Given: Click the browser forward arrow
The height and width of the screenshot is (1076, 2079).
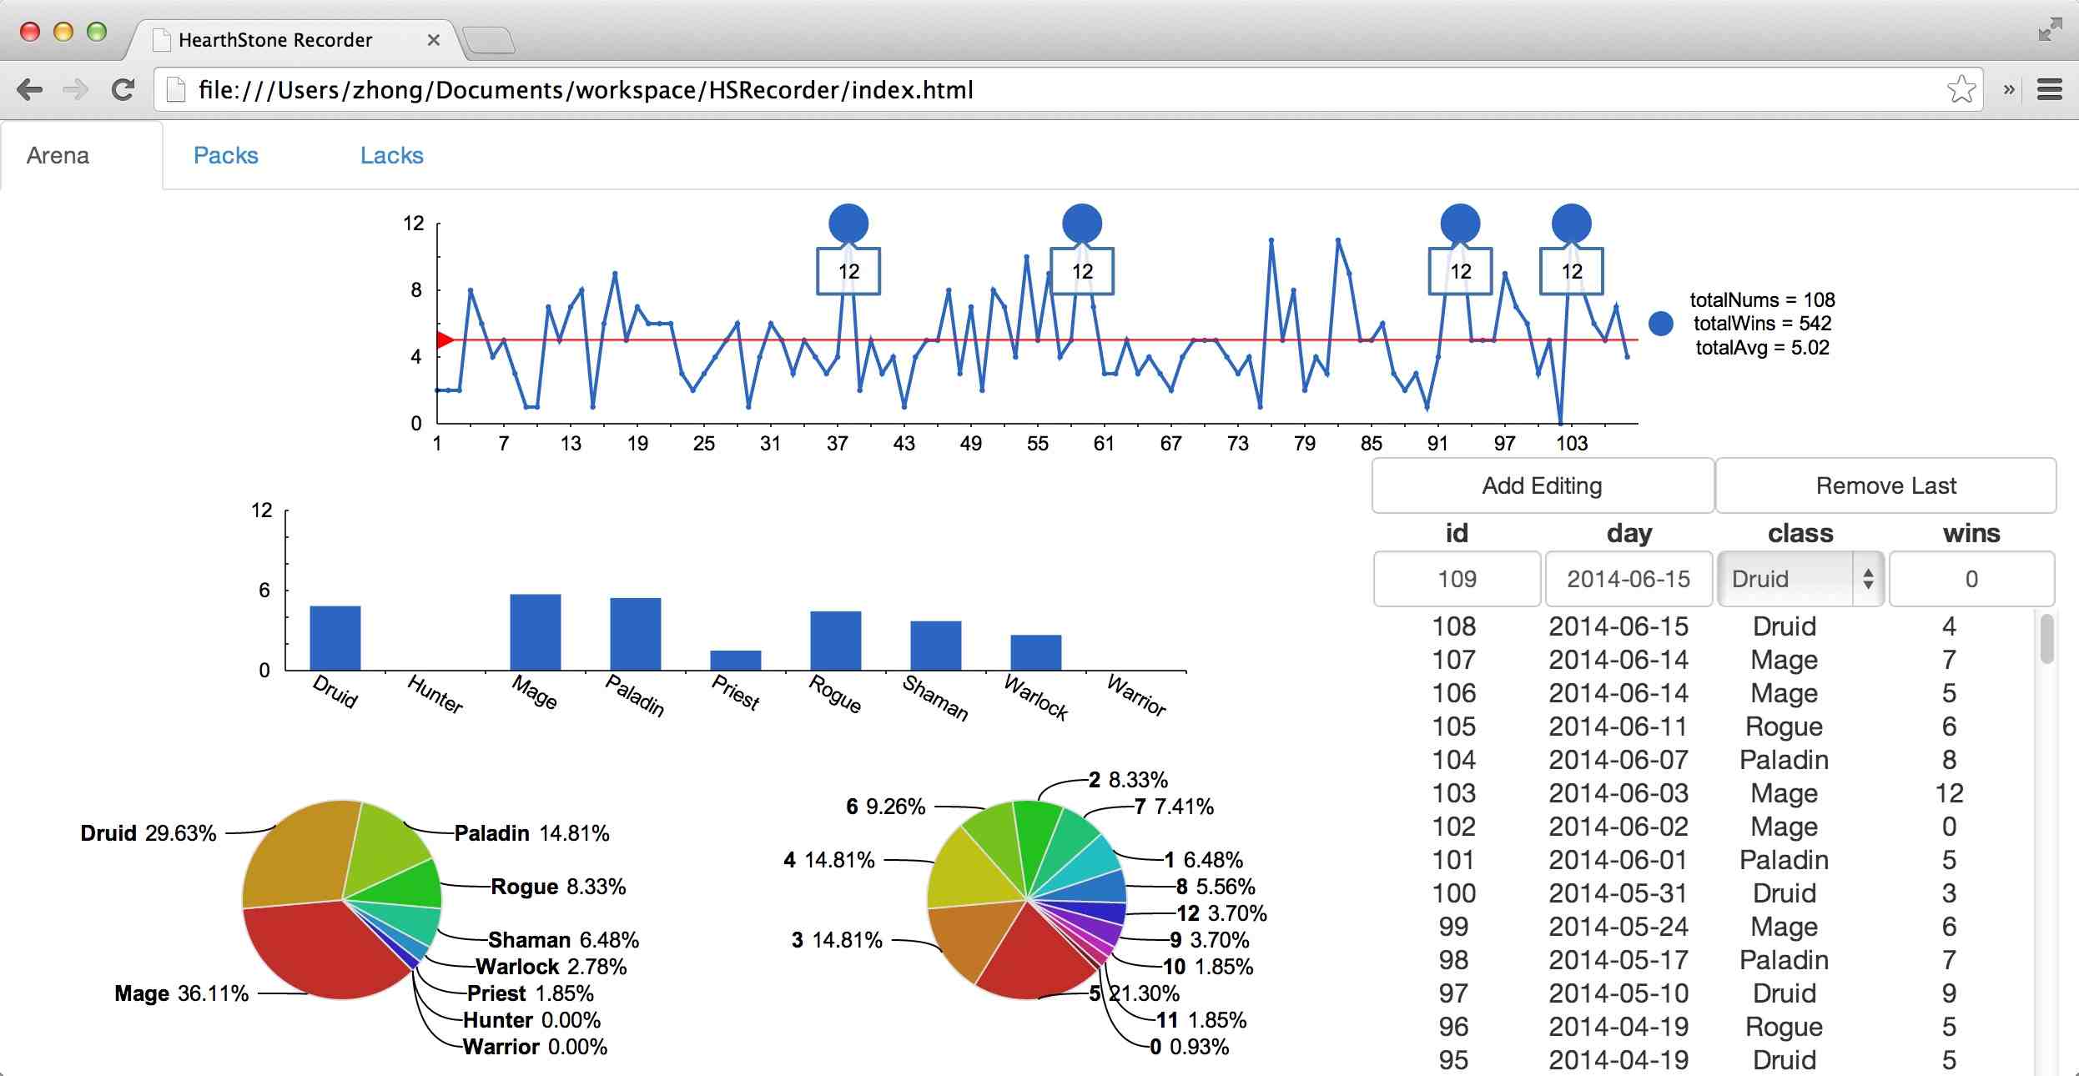Looking at the screenshot, I should point(76,89).
